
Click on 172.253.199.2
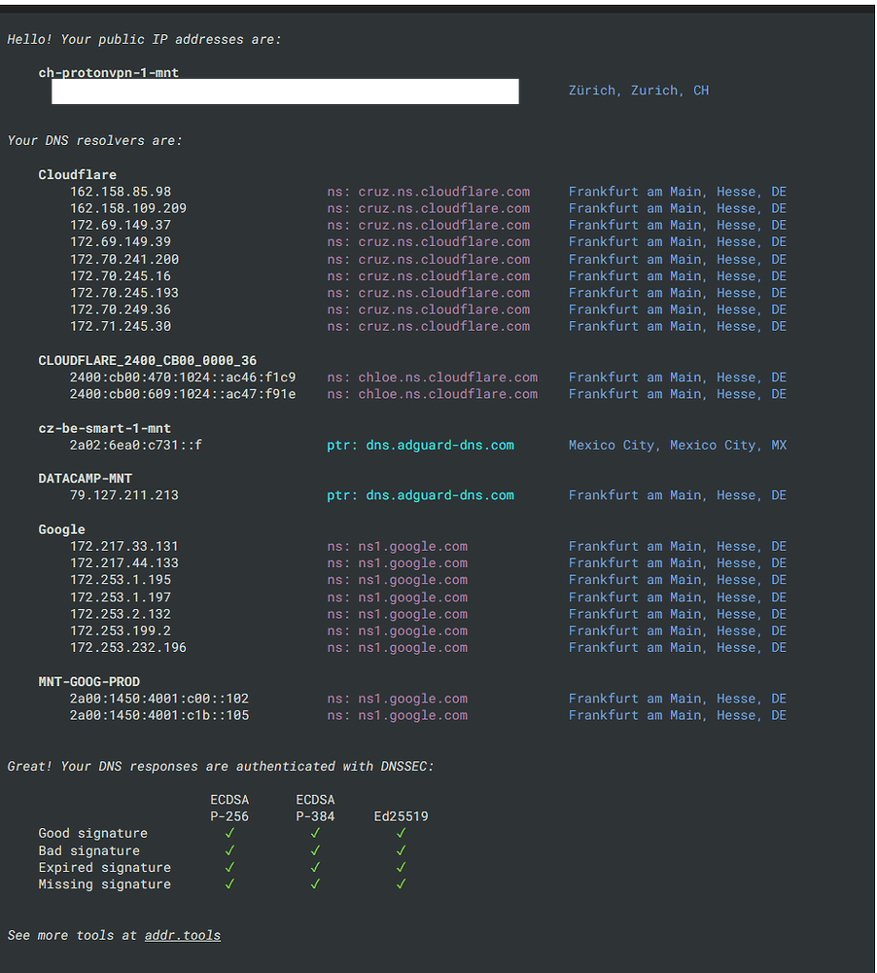[121, 631]
